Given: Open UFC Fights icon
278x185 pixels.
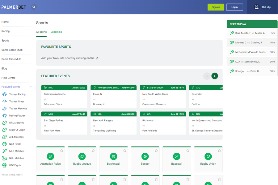Looking at the screenshot, I should click(x=4, y=165).
